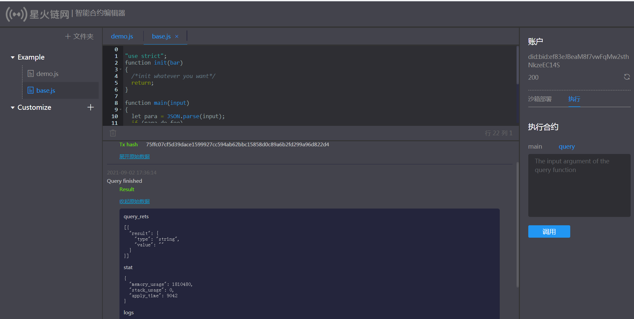Click the demo.js file icon in Example
The width and height of the screenshot is (634, 319).
(31, 74)
